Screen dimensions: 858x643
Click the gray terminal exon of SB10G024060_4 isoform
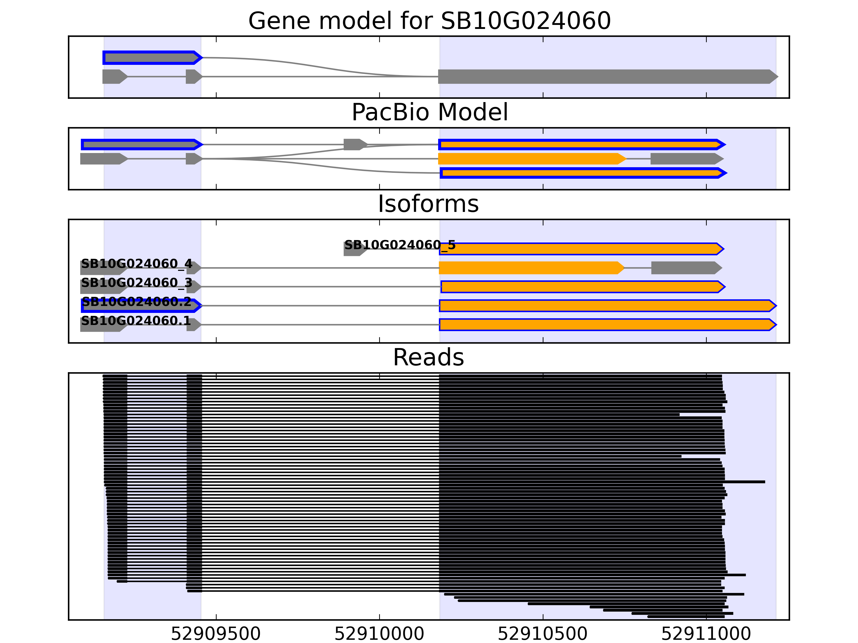point(685,268)
